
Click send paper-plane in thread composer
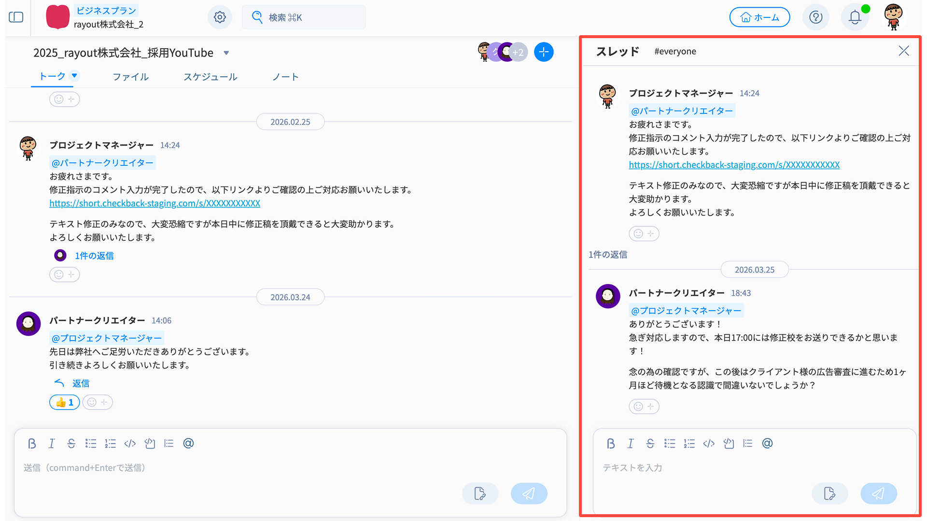(878, 494)
